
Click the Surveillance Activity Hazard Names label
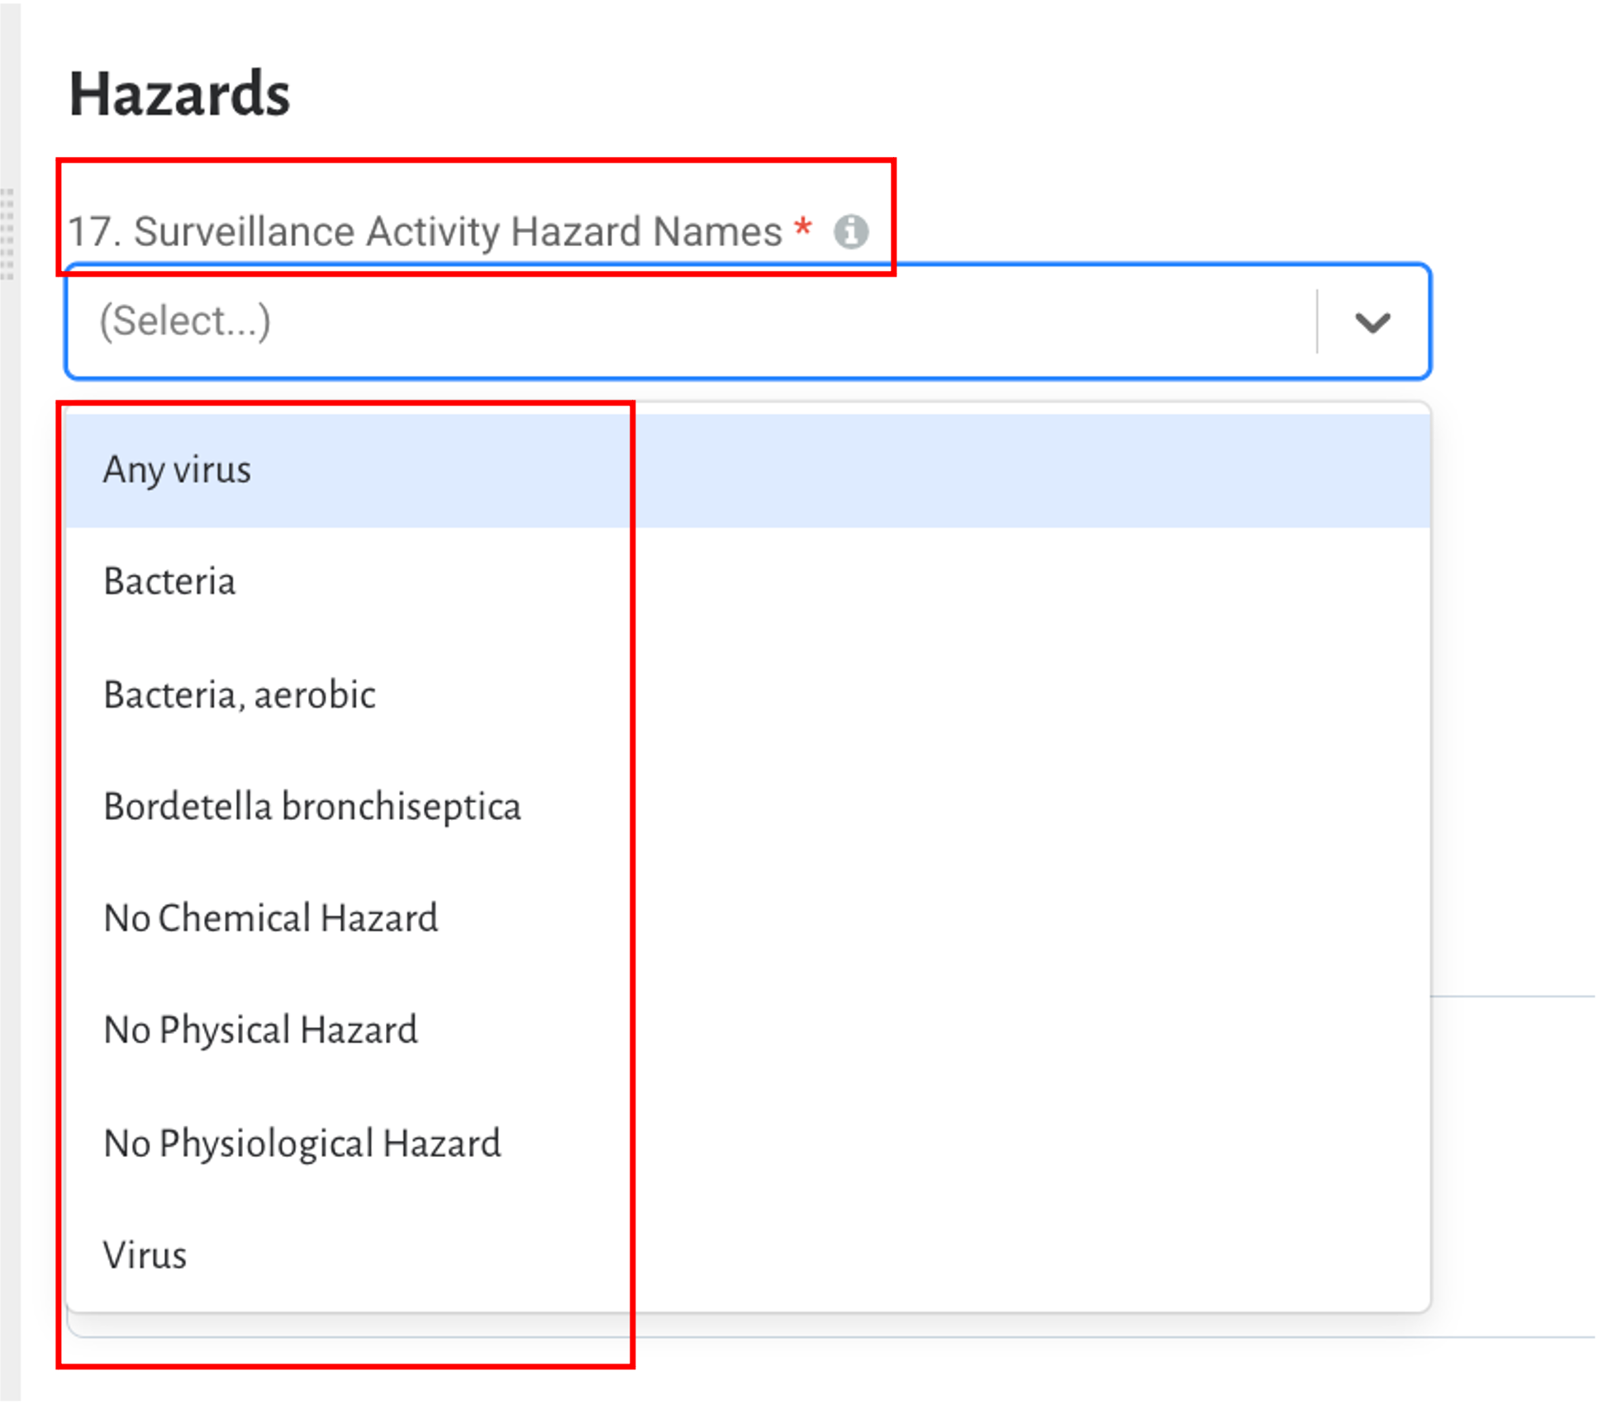point(458,231)
